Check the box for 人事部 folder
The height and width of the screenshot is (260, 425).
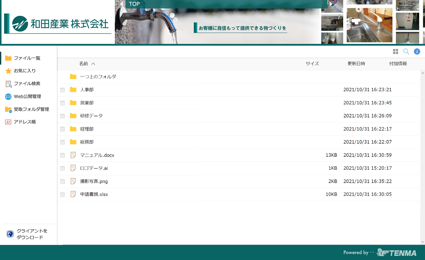[63, 90]
